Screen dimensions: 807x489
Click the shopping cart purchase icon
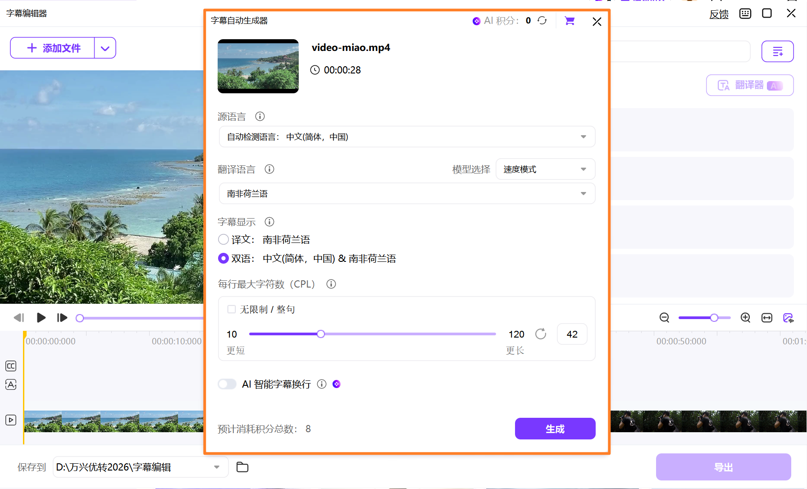(x=570, y=21)
